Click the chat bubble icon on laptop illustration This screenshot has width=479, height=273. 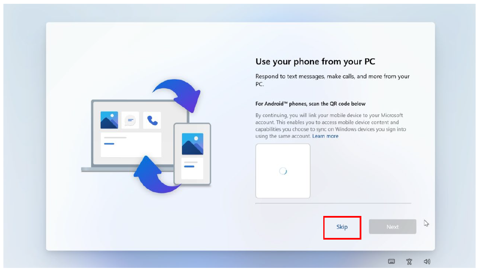130,120
